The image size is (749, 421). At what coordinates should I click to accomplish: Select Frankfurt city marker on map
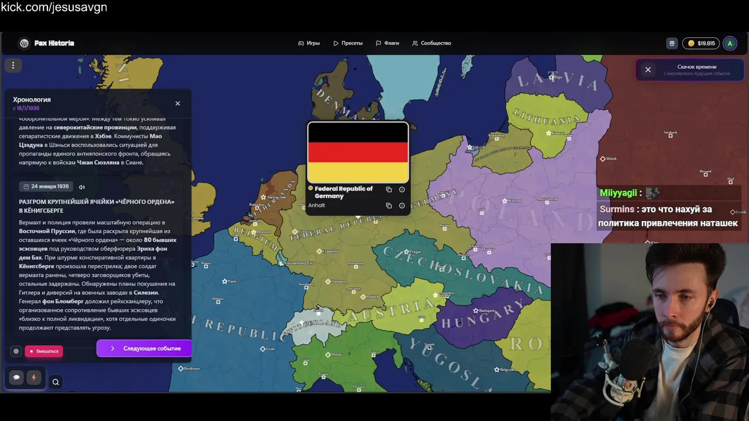click(x=319, y=251)
